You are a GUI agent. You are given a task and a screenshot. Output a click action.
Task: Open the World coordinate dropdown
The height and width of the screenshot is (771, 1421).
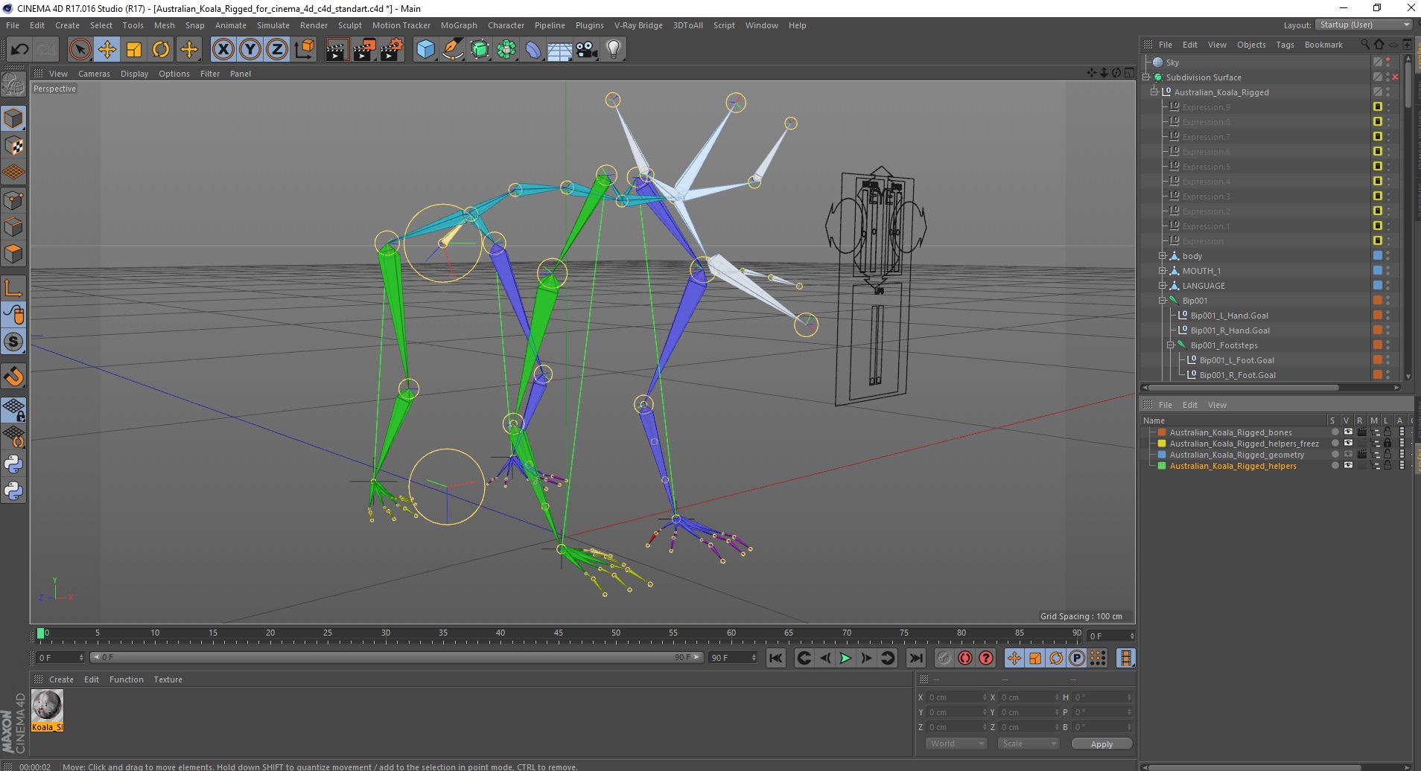click(x=956, y=743)
